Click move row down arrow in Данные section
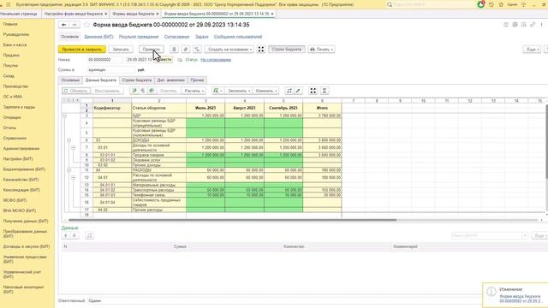Viewport: 548px width, 308px height. point(74,236)
